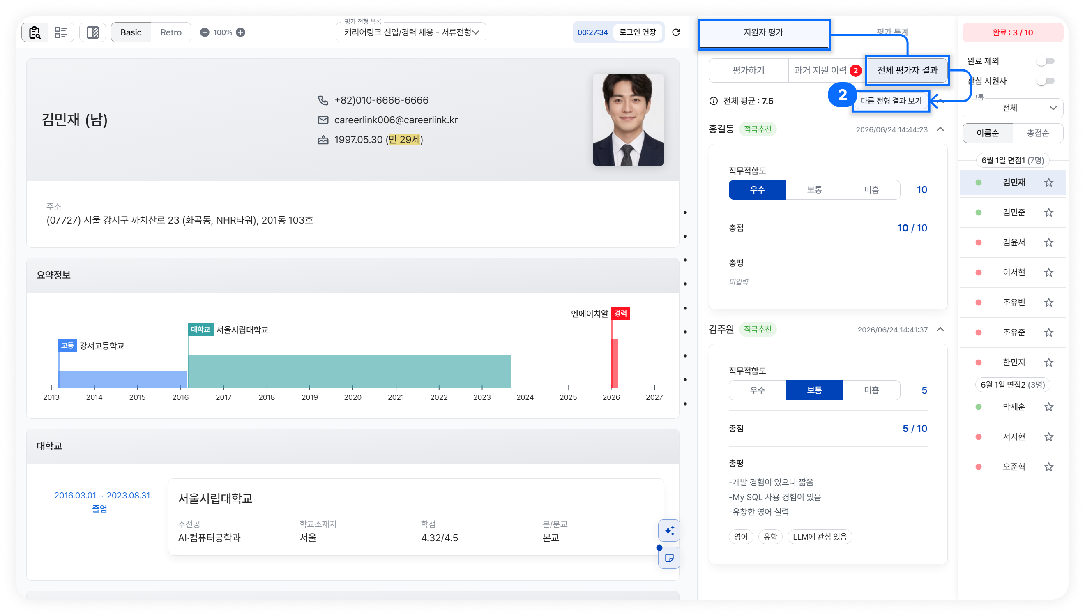Screen dimensions: 1085x616
Task: Click the 00:27:34 session timer
Action: tap(592, 32)
